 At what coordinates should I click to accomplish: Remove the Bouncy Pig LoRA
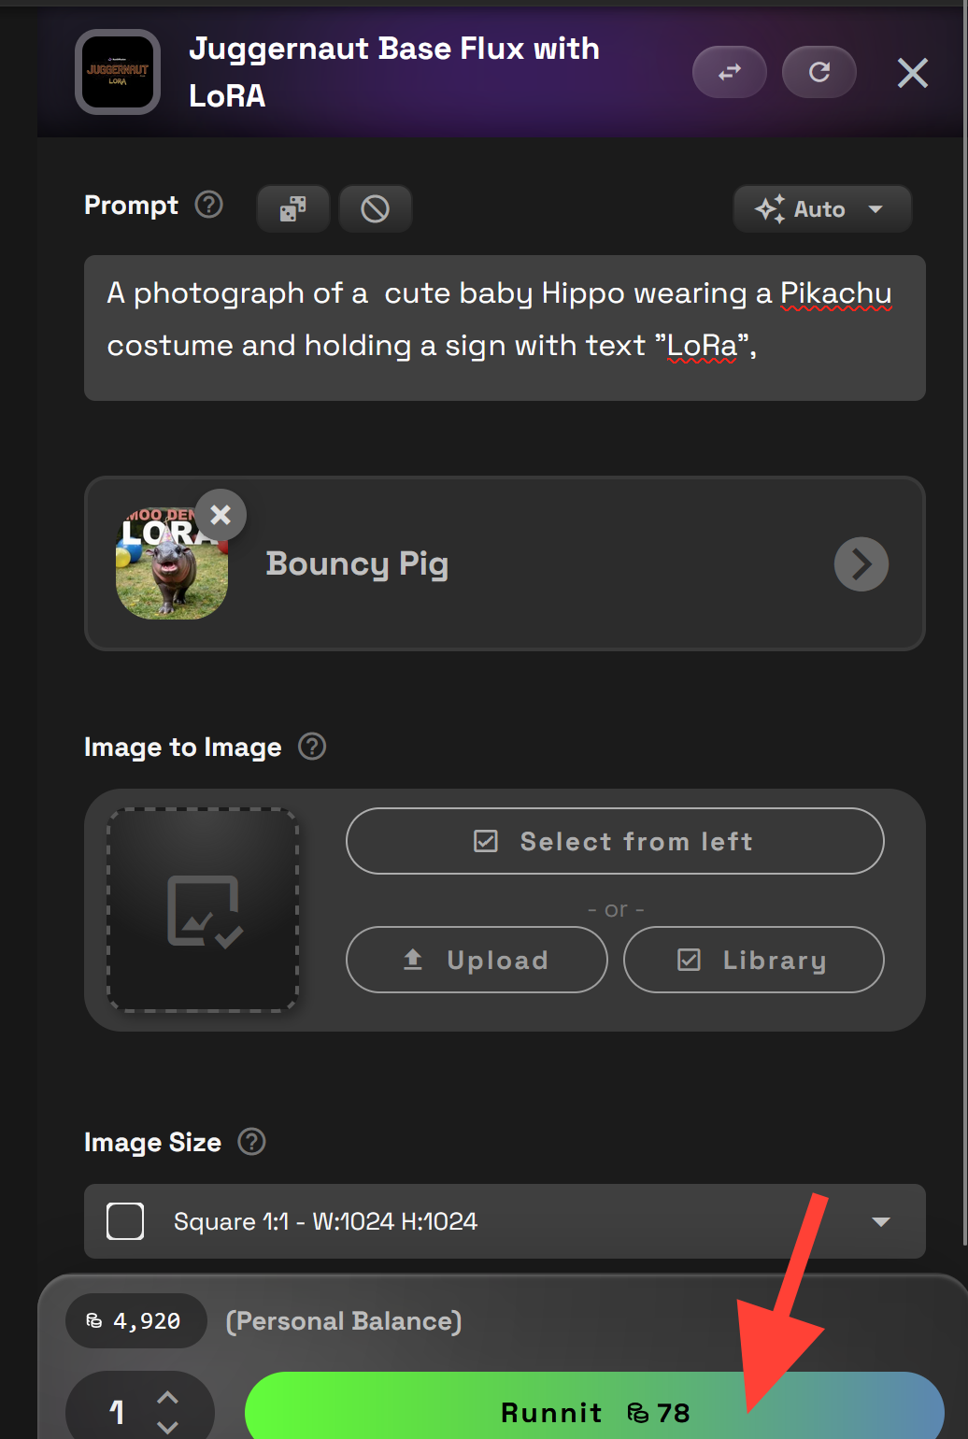click(x=221, y=515)
